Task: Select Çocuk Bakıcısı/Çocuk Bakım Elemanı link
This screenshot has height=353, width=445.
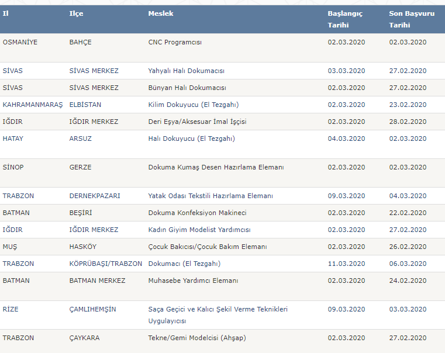Action: (208, 247)
